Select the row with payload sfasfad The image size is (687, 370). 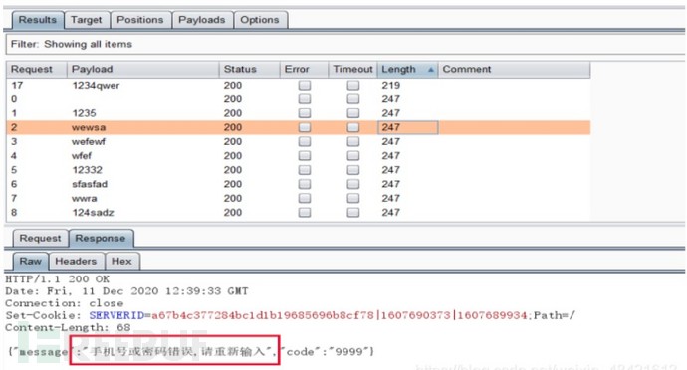click(299, 184)
